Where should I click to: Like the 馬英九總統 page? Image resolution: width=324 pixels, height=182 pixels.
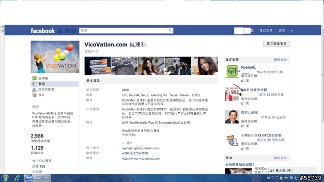click(x=245, y=126)
